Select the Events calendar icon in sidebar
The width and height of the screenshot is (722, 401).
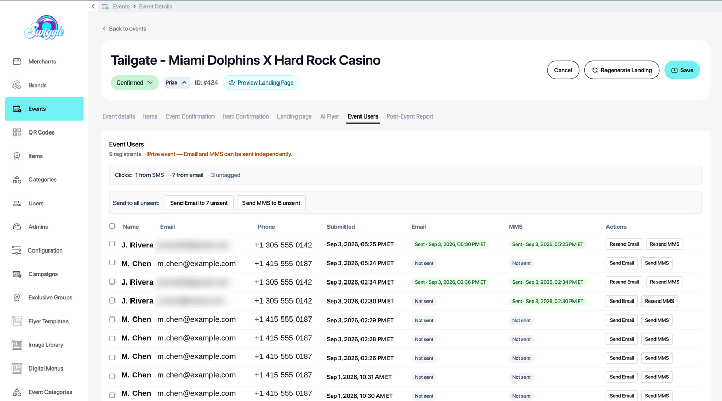[17, 109]
